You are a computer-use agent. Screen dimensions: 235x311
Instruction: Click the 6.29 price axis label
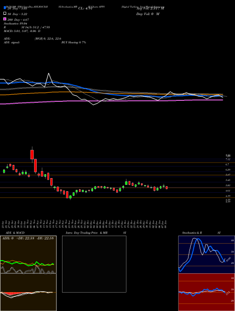click(227, 170)
